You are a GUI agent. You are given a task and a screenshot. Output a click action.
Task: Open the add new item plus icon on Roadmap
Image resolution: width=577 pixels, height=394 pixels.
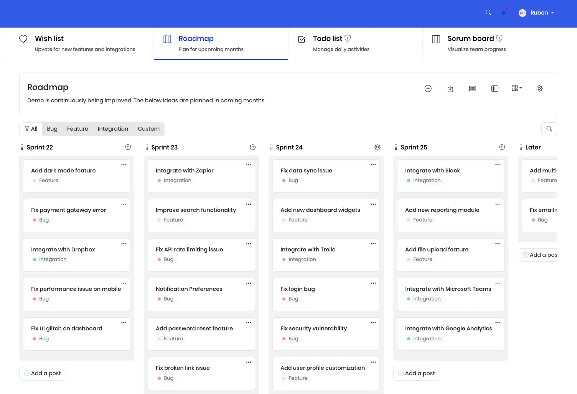(x=428, y=89)
